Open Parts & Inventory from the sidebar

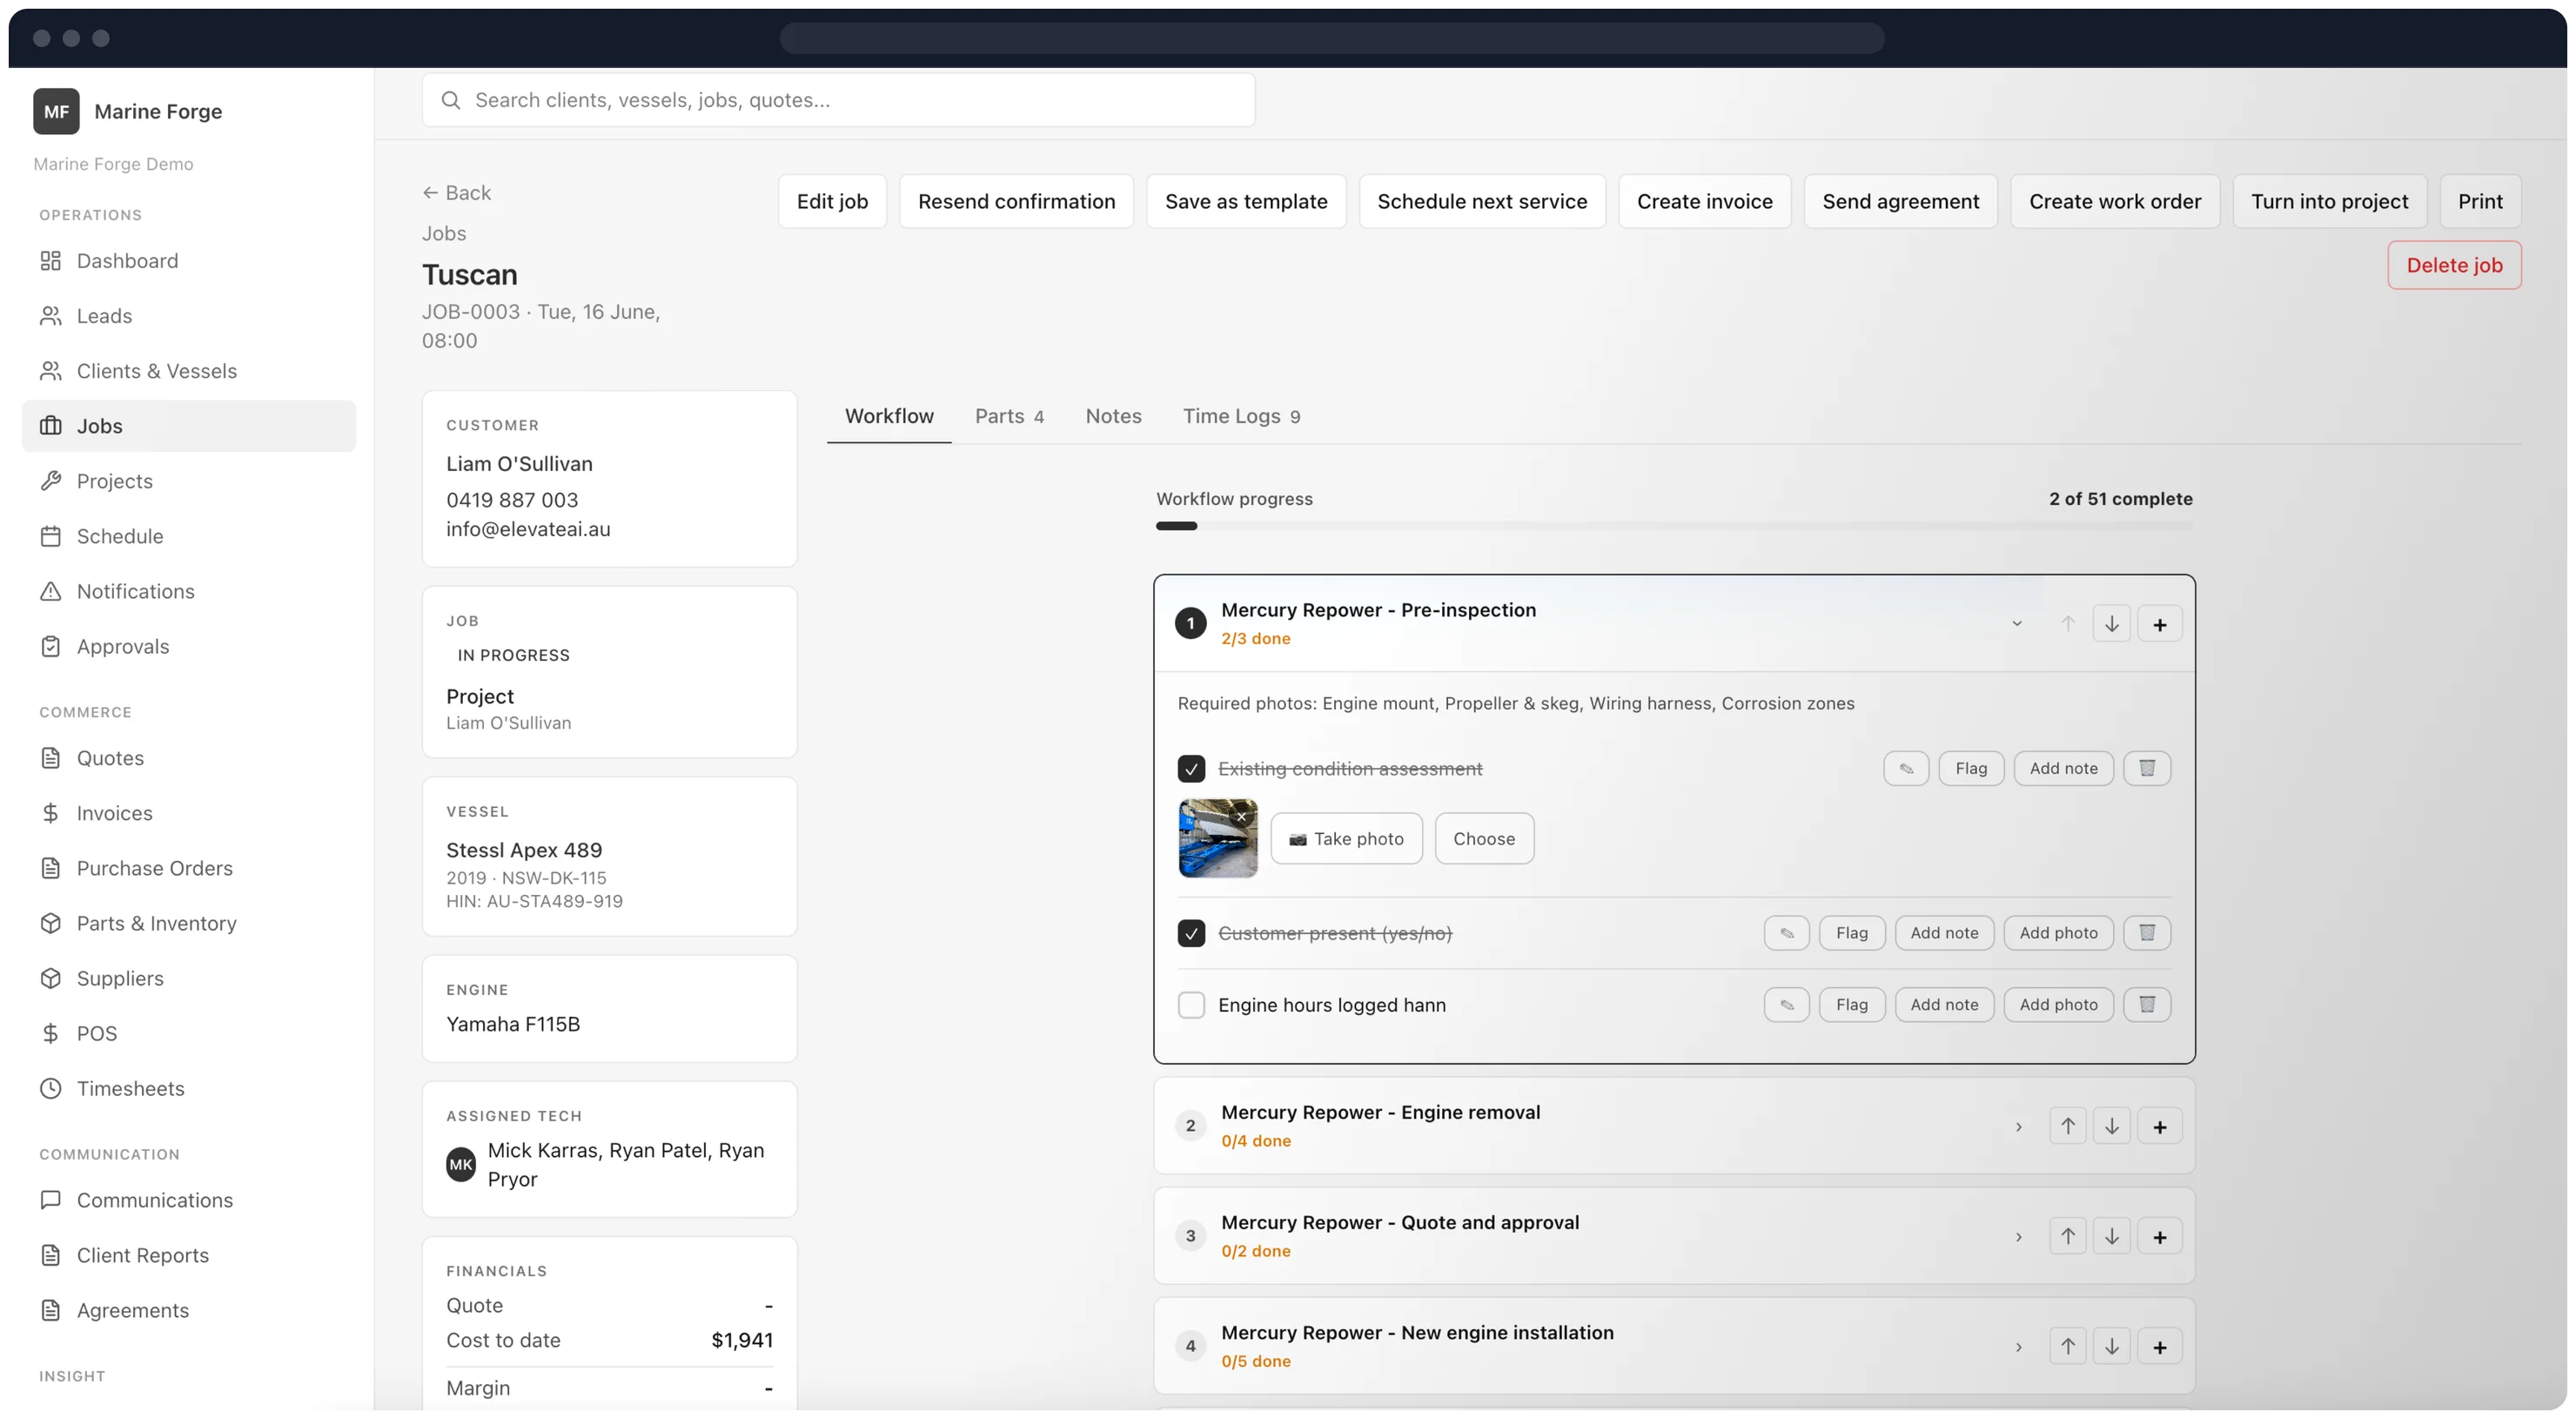click(x=156, y=923)
